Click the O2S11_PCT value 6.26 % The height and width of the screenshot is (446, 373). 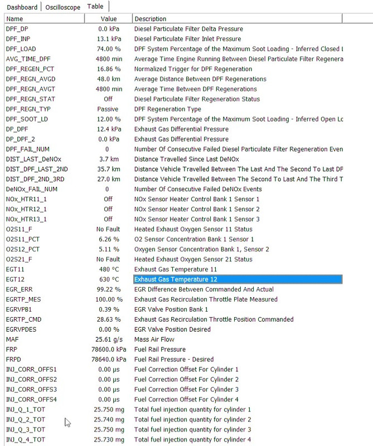(109, 239)
